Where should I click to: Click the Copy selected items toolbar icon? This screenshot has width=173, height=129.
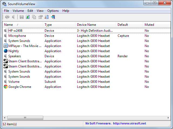coord(34,17)
